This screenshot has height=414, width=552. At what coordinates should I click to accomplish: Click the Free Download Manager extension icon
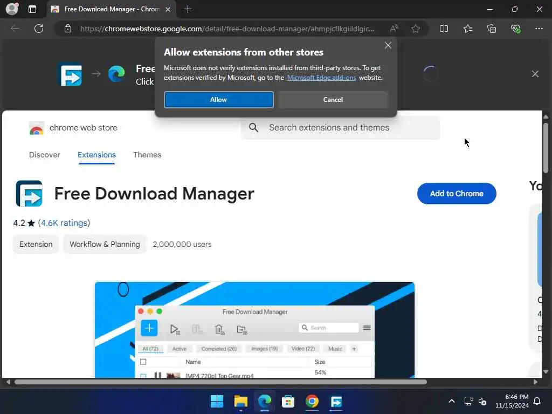[x=29, y=194]
